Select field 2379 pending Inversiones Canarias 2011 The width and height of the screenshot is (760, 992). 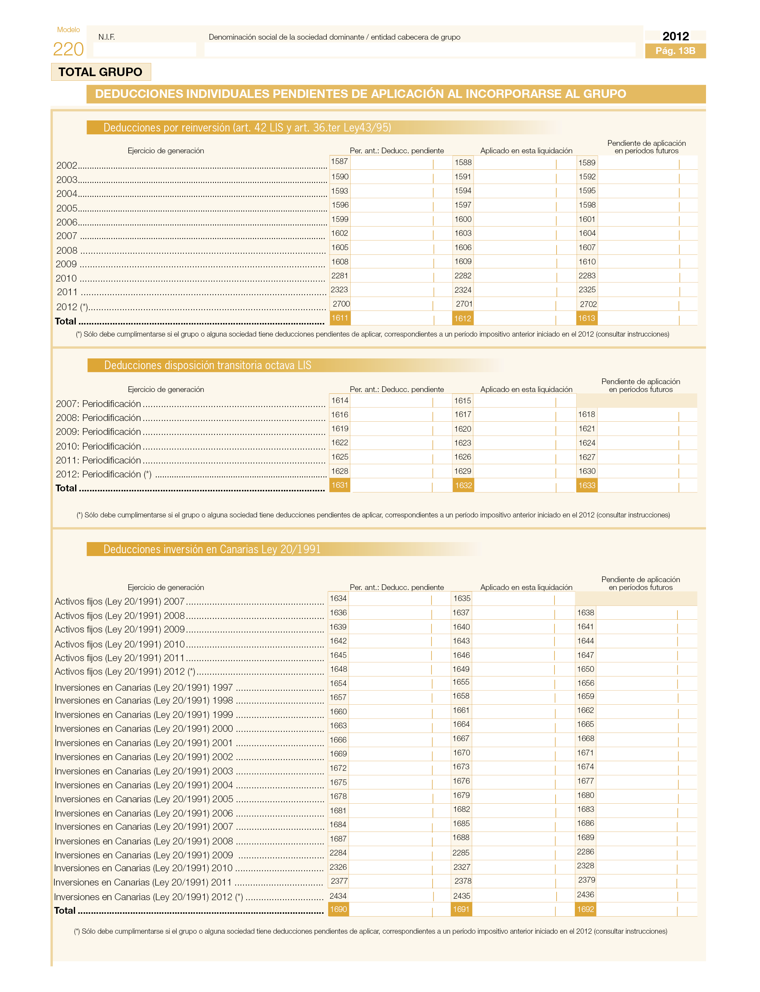point(647,881)
